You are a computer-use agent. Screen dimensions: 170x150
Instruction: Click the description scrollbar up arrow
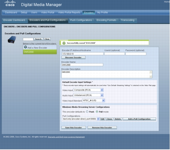pyautogui.click(x=151, y=72)
